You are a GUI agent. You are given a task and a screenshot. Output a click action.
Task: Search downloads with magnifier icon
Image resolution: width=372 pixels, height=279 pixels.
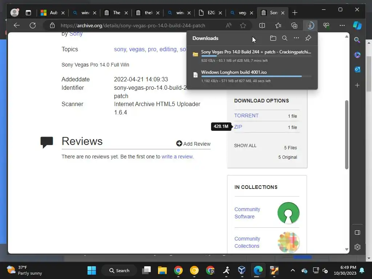tap(285, 38)
